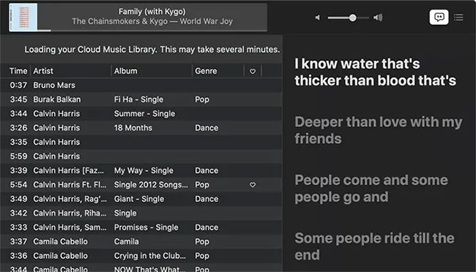Unlove the Calvin Harris Ft. Fl... track heart
The width and height of the screenshot is (476, 272).
(x=253, y=185)
